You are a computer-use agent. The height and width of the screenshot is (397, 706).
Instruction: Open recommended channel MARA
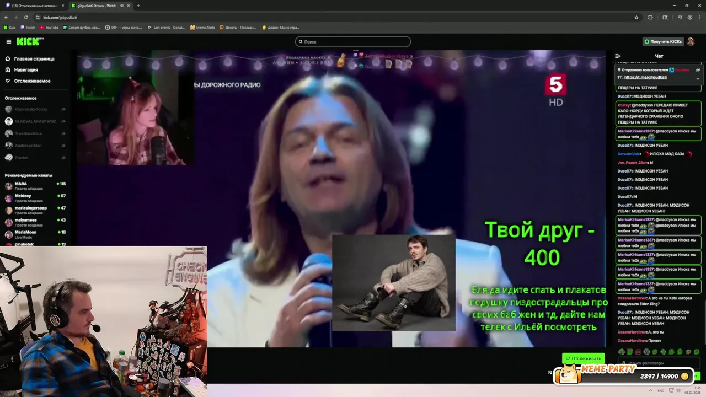(x=35, y=186)
